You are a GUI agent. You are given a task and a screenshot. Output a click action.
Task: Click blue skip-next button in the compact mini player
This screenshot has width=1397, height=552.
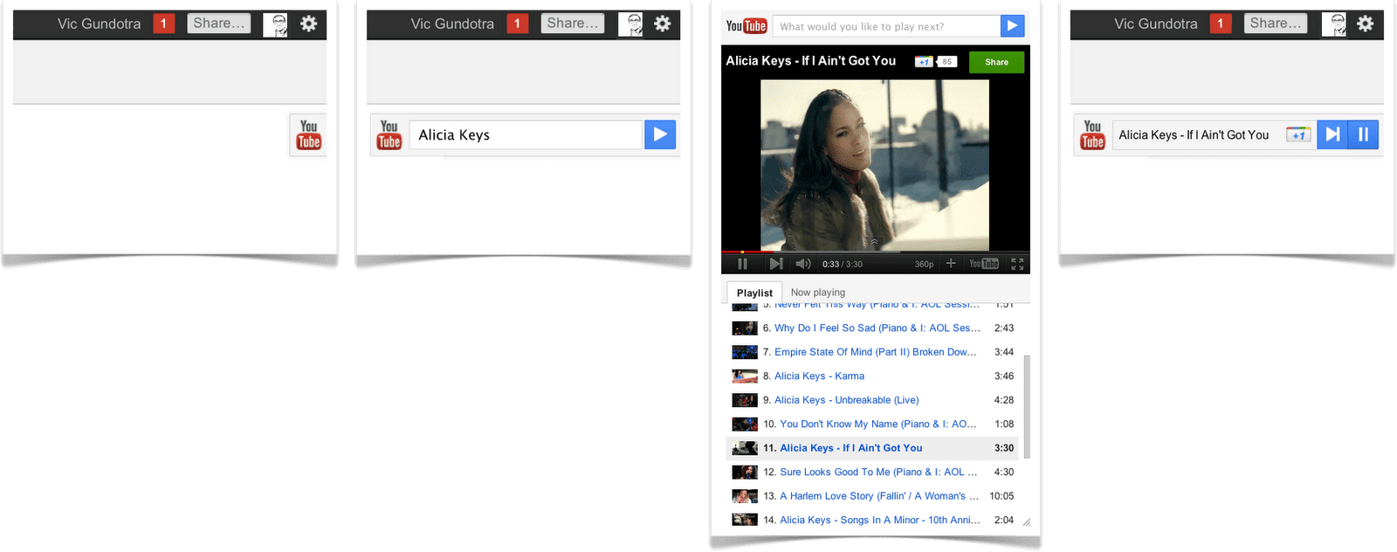click(1332, 135)
